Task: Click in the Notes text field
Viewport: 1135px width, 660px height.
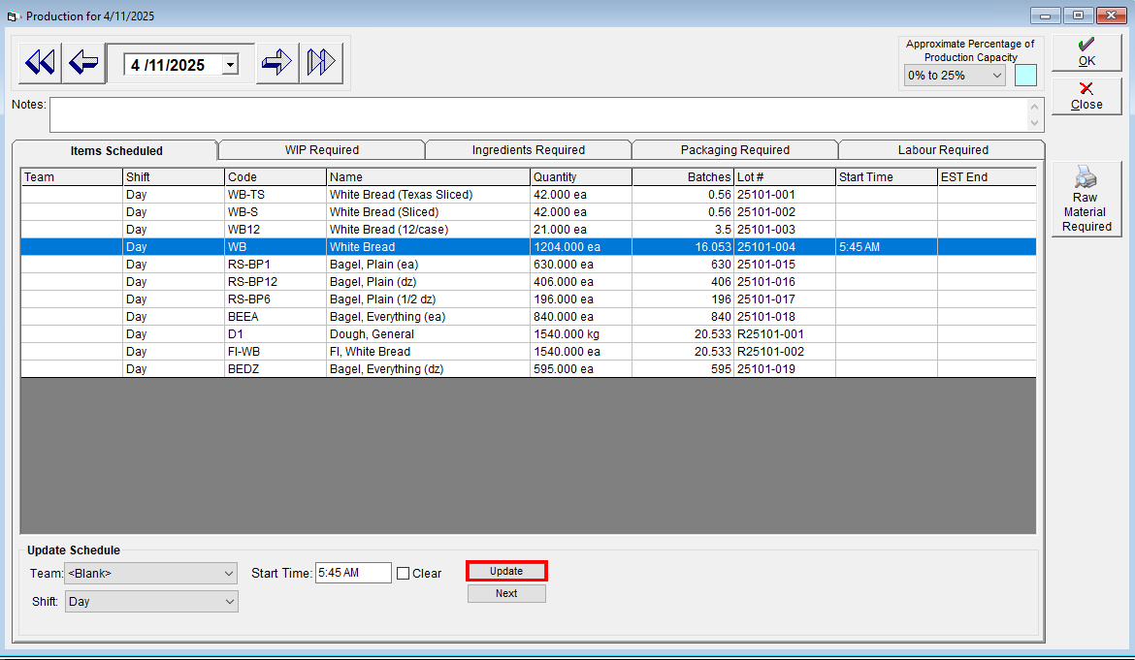Action: point(538,115)
